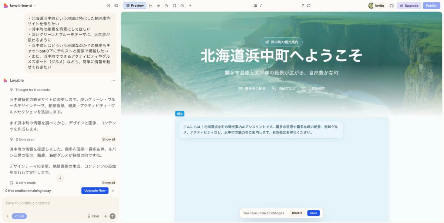The image size is (444, 223).
Task: Hide the chat sidebar panel icon
Action: [x=116, y=6]
